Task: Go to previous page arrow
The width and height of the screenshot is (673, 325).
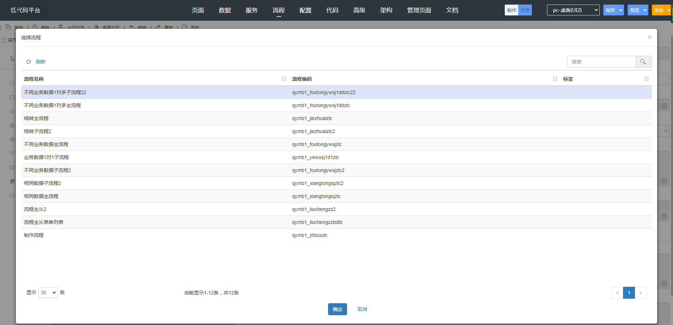Action: [617, 293]
